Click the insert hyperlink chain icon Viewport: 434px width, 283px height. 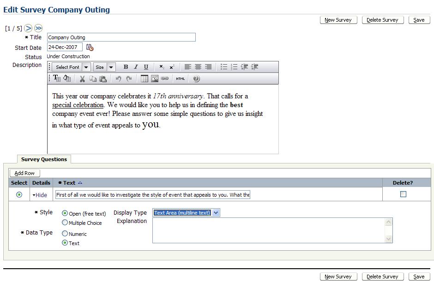pos(165,79)
